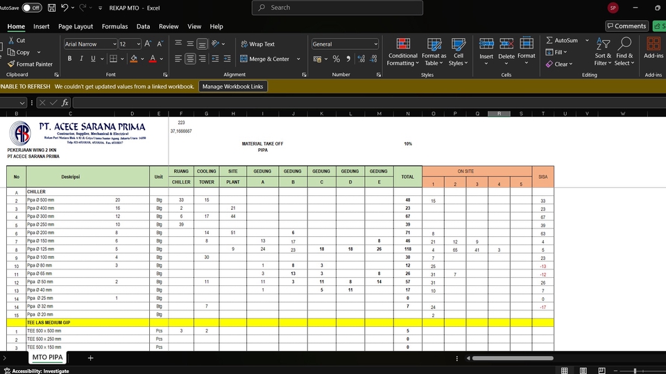This screenshot has width=666, height=374.
Task: Open Conditional Formatting menu
Action: pos(402,52)
